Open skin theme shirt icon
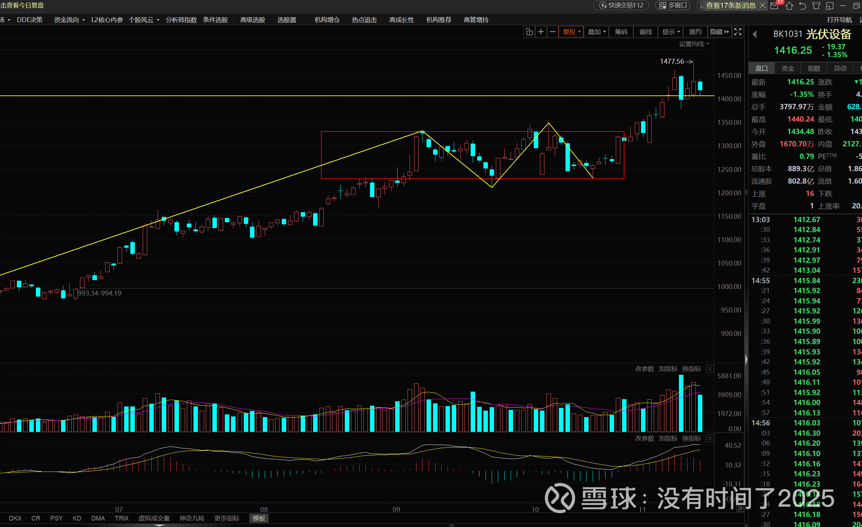 pyautogui.click(x=816, y=6)
